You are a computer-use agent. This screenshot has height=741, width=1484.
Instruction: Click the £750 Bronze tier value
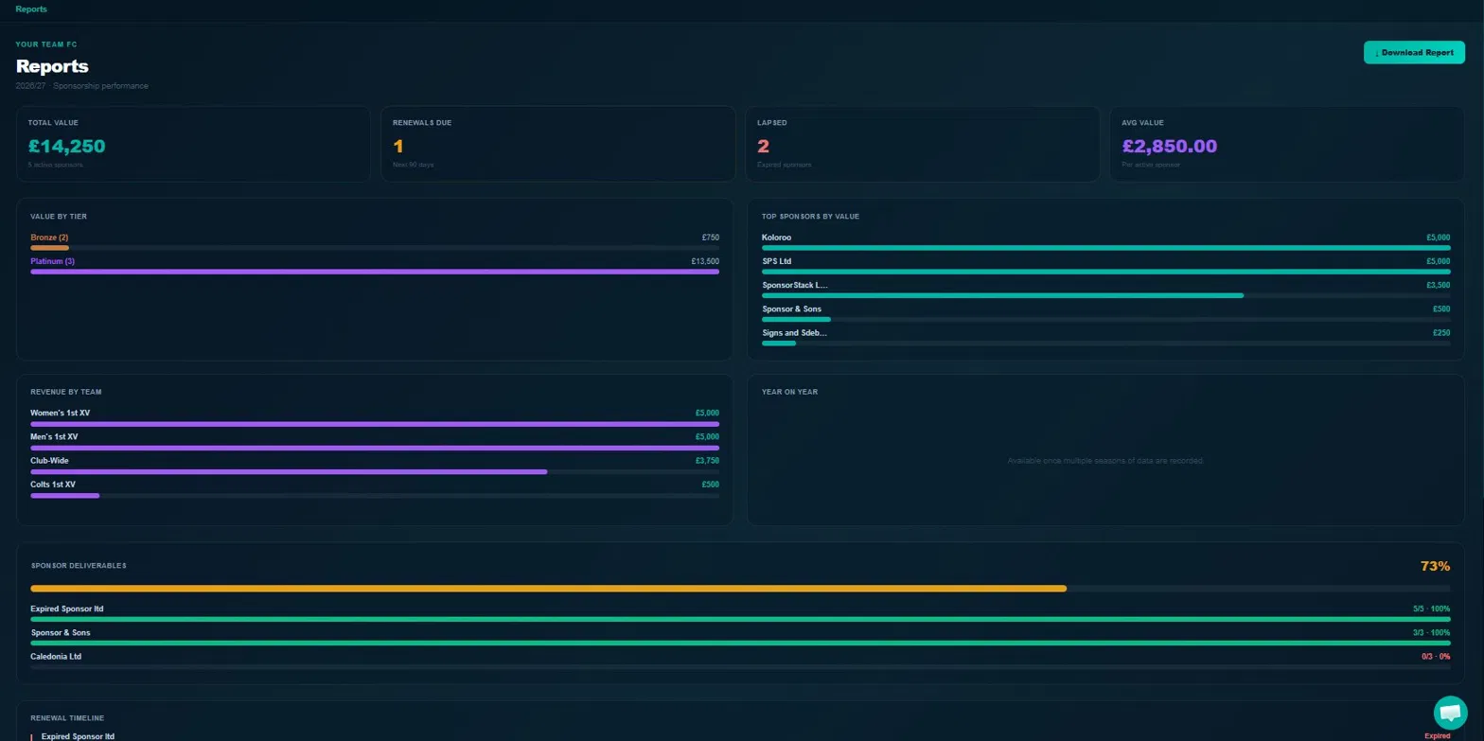tap(711, 237)
